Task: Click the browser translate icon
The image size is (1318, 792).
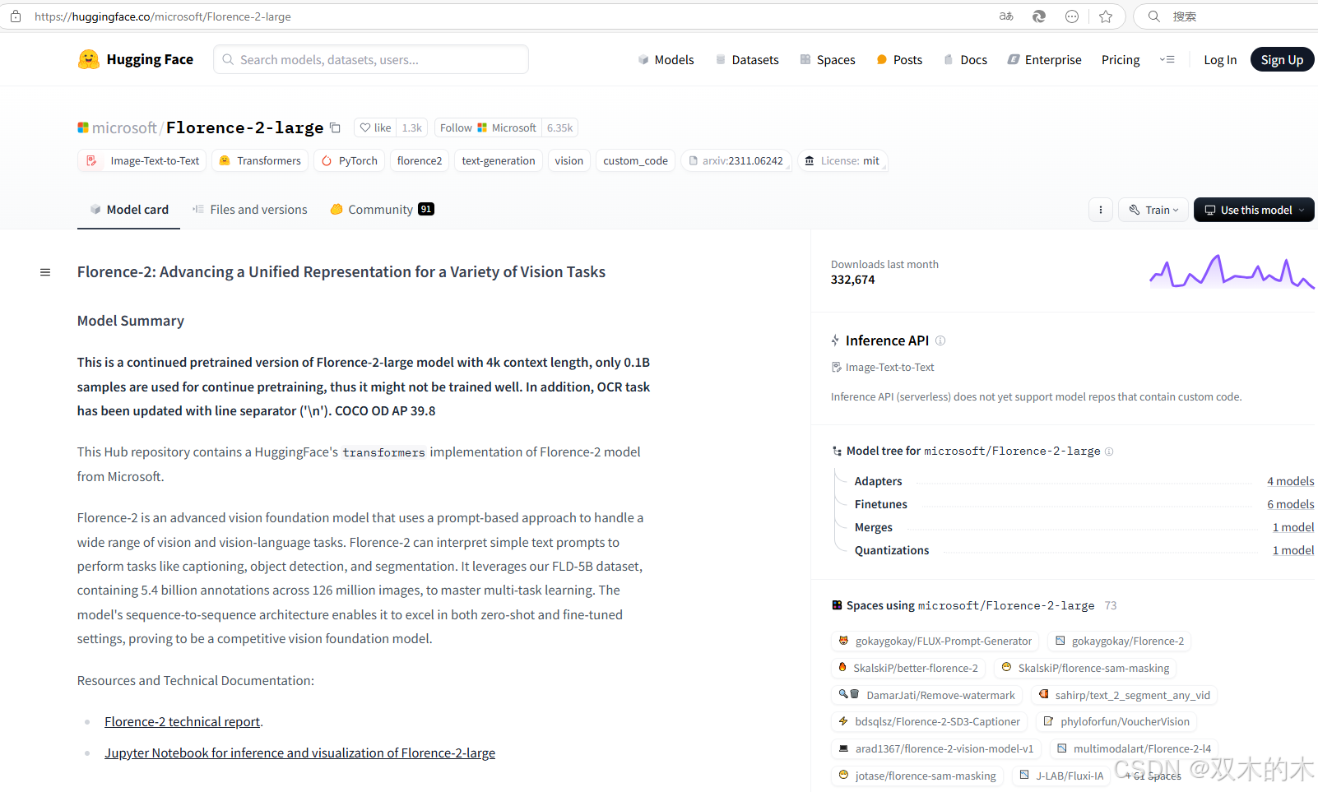Action: point(1006,16)
